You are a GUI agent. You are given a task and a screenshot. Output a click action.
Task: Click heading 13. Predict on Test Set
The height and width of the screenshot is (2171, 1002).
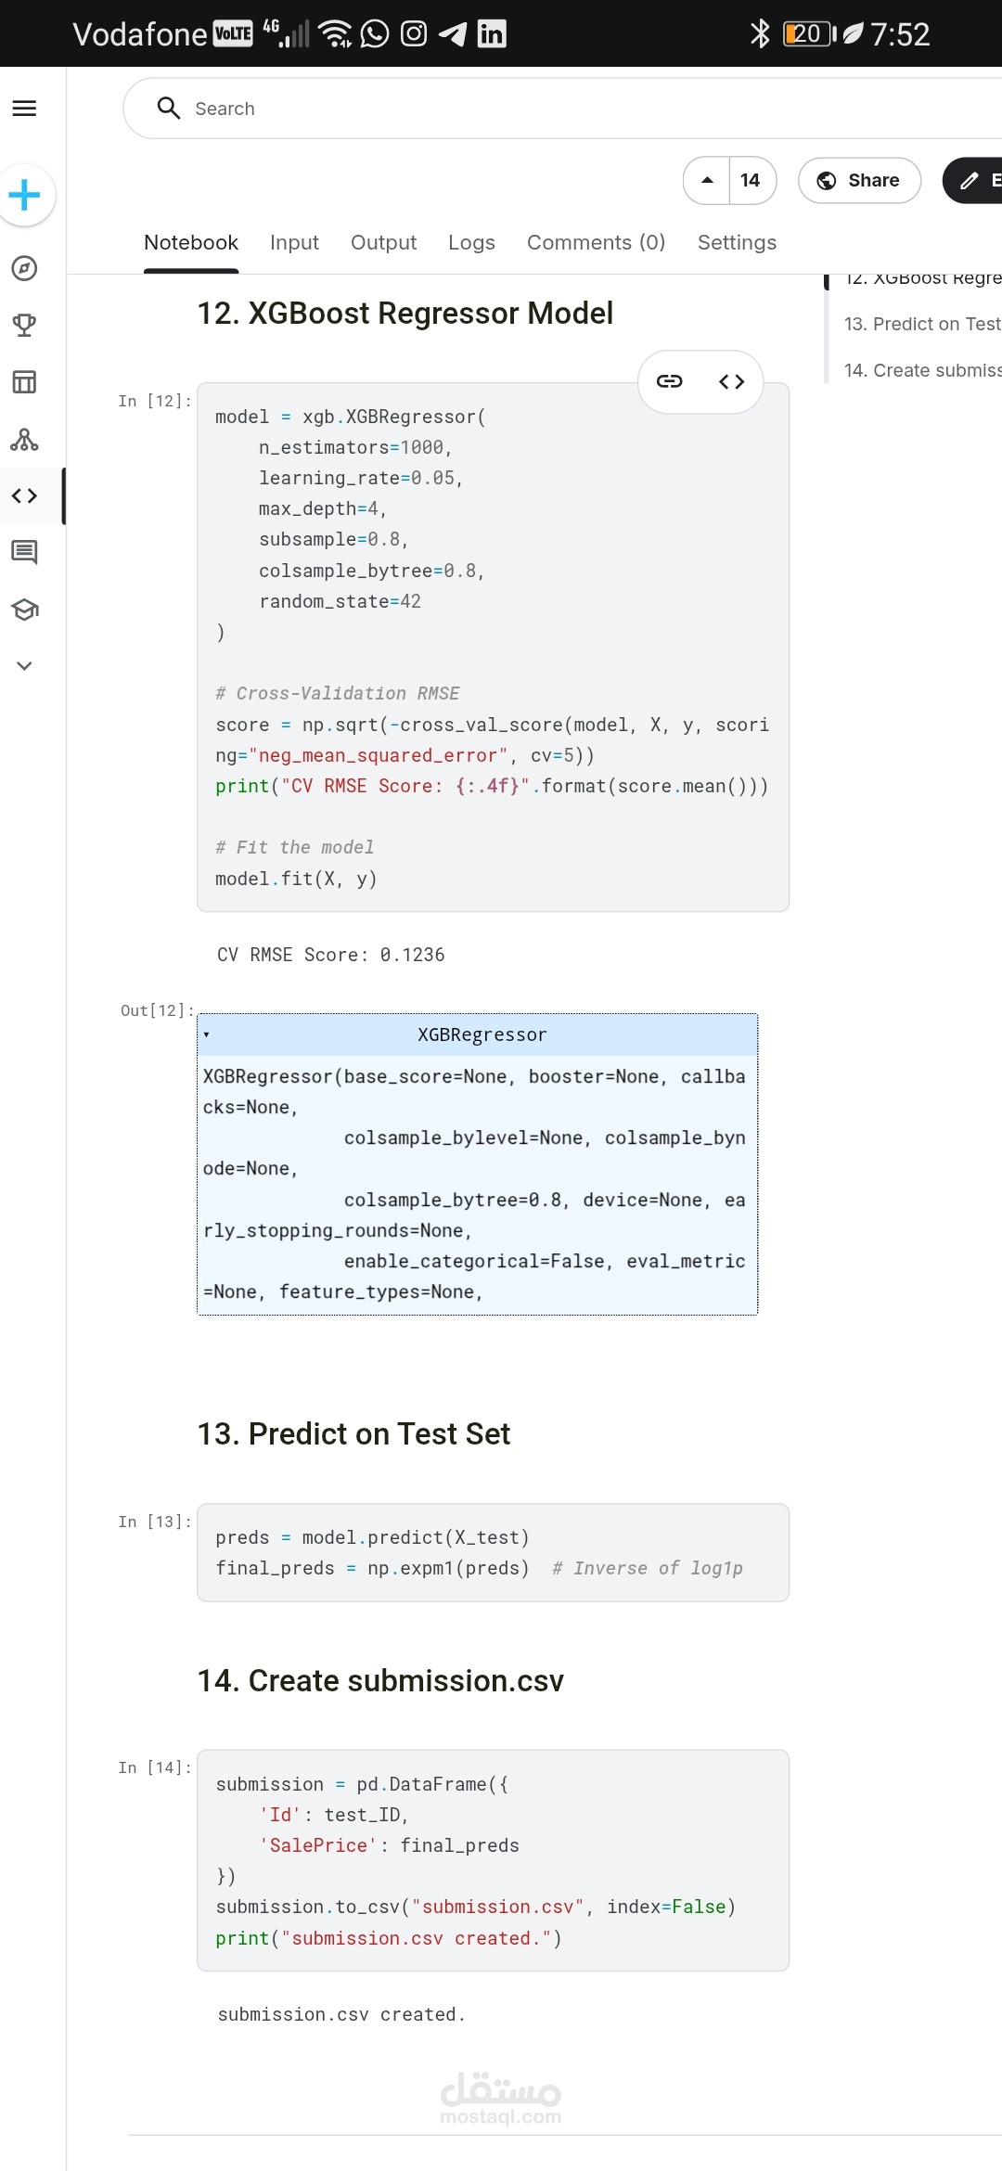[353, 1433]
